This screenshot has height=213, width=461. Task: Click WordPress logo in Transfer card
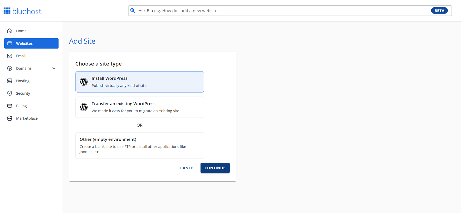[83, 107]
